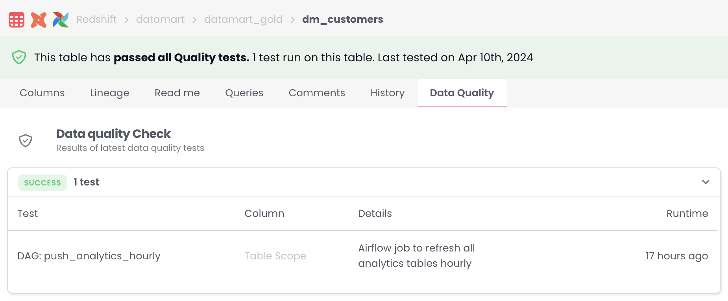The image size is (728, 301).
Task: Collapse the 1 test results section
Action: tap(705, 182)
